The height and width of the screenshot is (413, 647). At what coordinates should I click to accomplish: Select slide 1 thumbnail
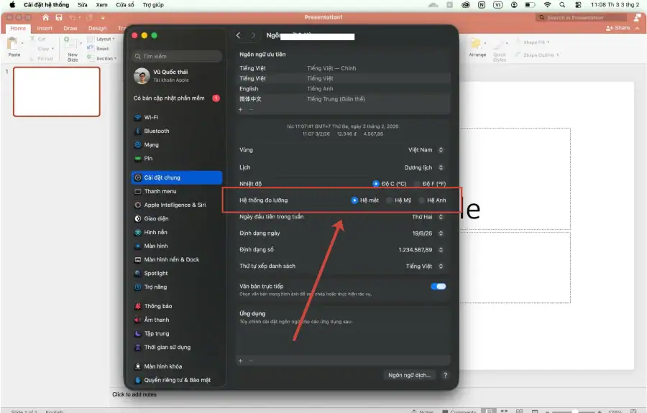(57, 91)
